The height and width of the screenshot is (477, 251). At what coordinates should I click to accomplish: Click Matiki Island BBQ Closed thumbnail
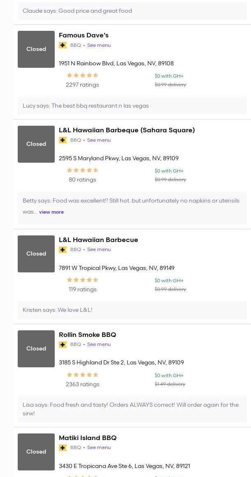coord(36,452)
